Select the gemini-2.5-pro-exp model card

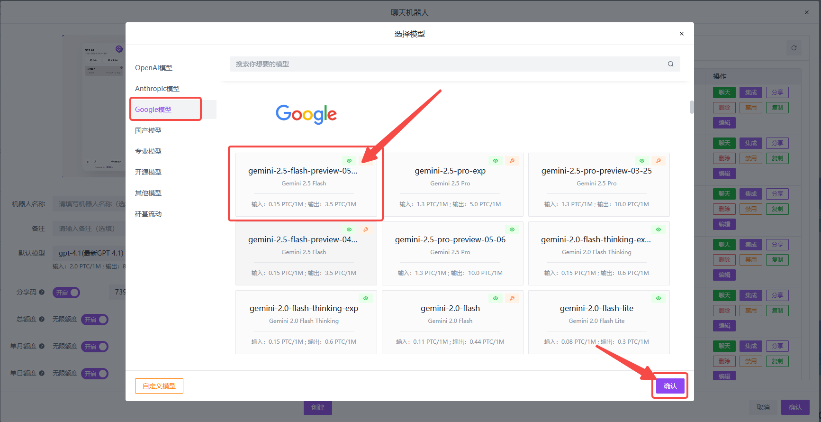coord(452,184)
